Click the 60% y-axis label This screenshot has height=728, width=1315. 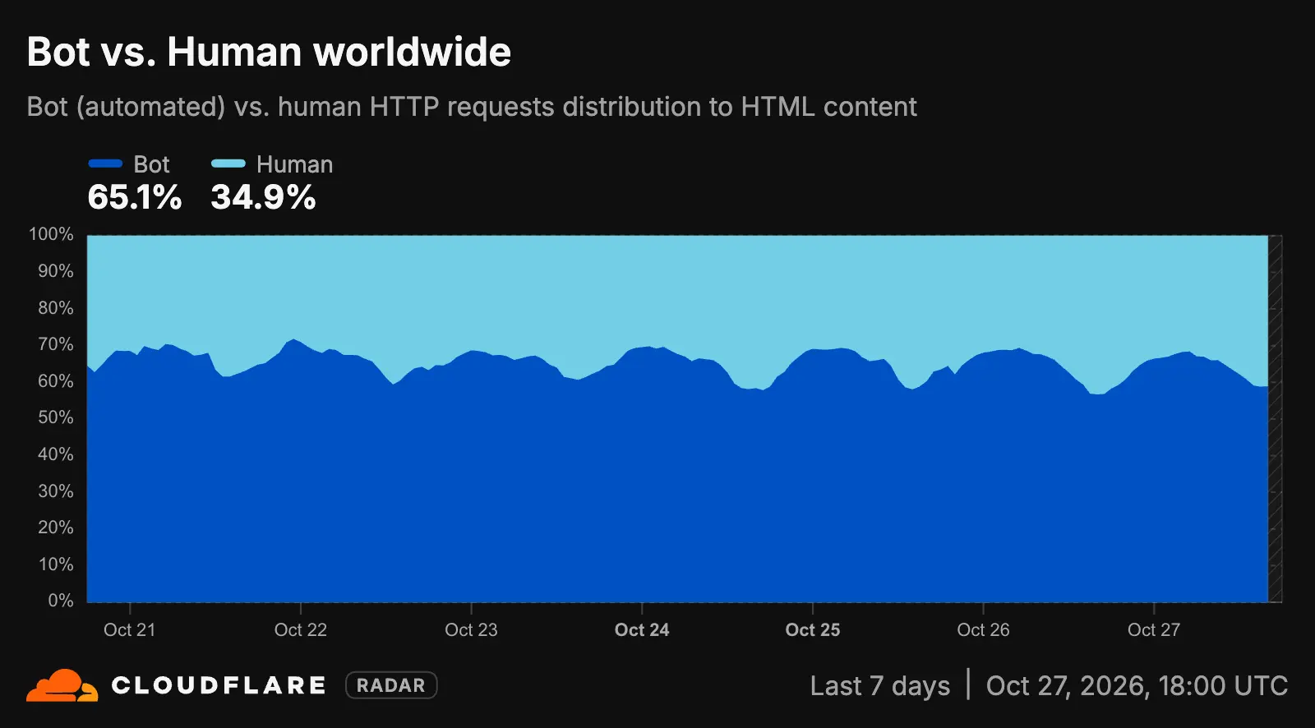[55, 380]
